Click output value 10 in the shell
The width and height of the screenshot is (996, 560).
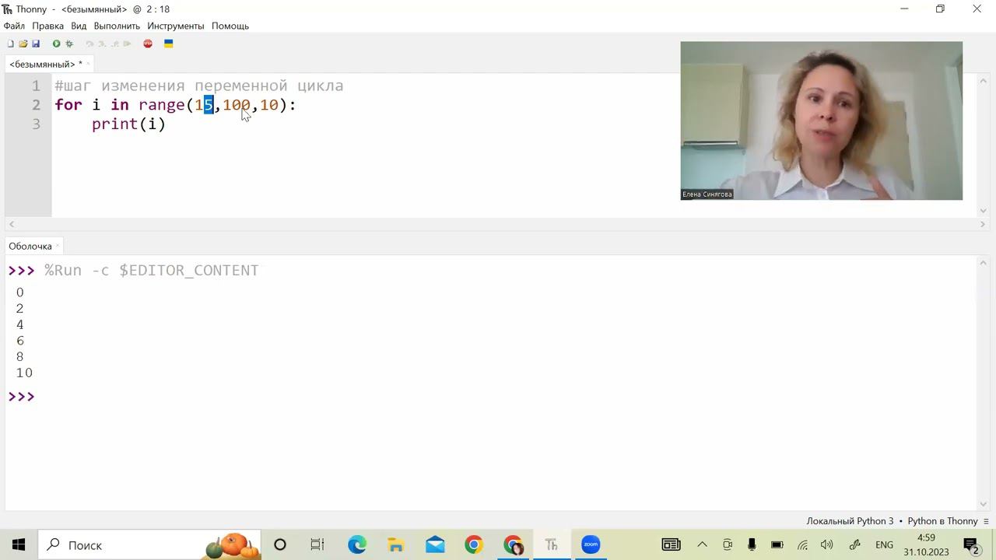(x=24, y=373)
